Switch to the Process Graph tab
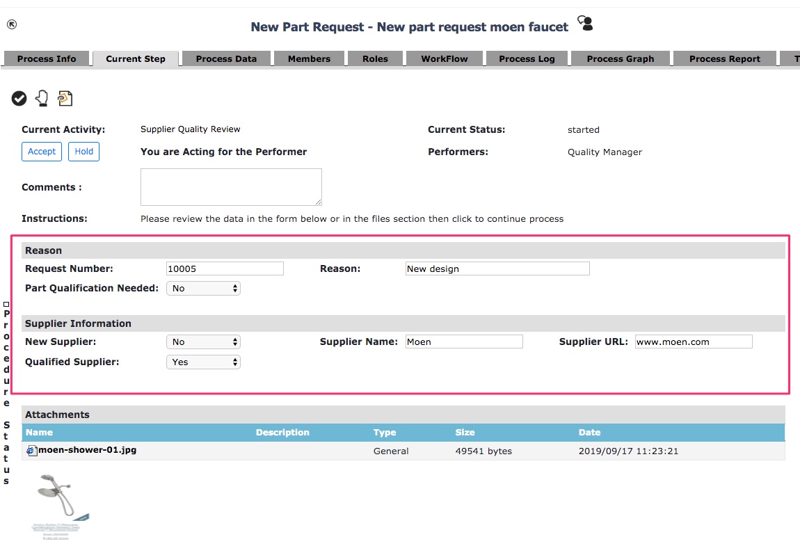The image size is (800, 546). [620, 58]
